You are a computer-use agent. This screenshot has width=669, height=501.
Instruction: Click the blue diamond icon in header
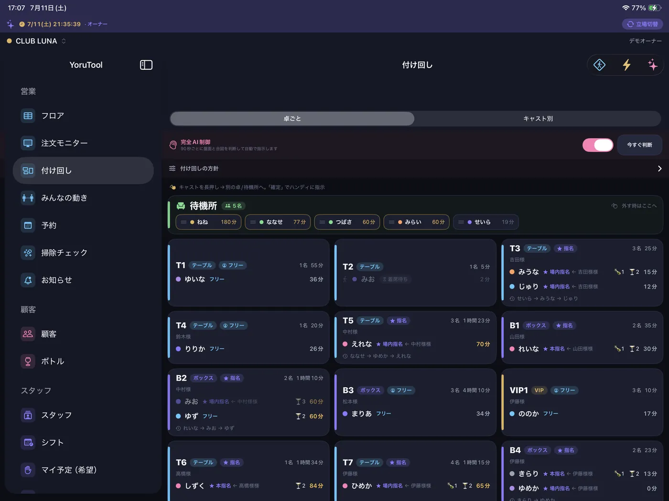[599, 65]
